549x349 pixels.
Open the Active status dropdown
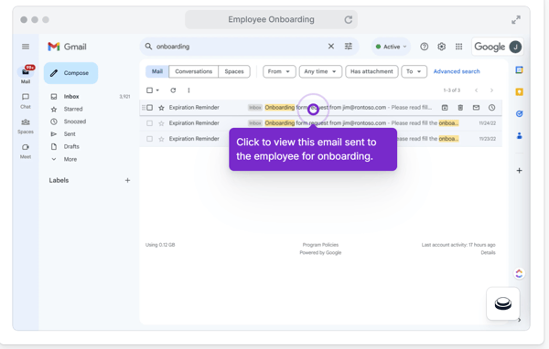(x=391, y=47)
